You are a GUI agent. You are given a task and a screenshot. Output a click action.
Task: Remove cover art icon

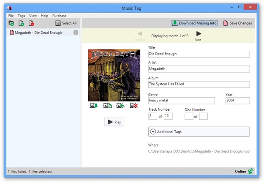tap(134, 106)
